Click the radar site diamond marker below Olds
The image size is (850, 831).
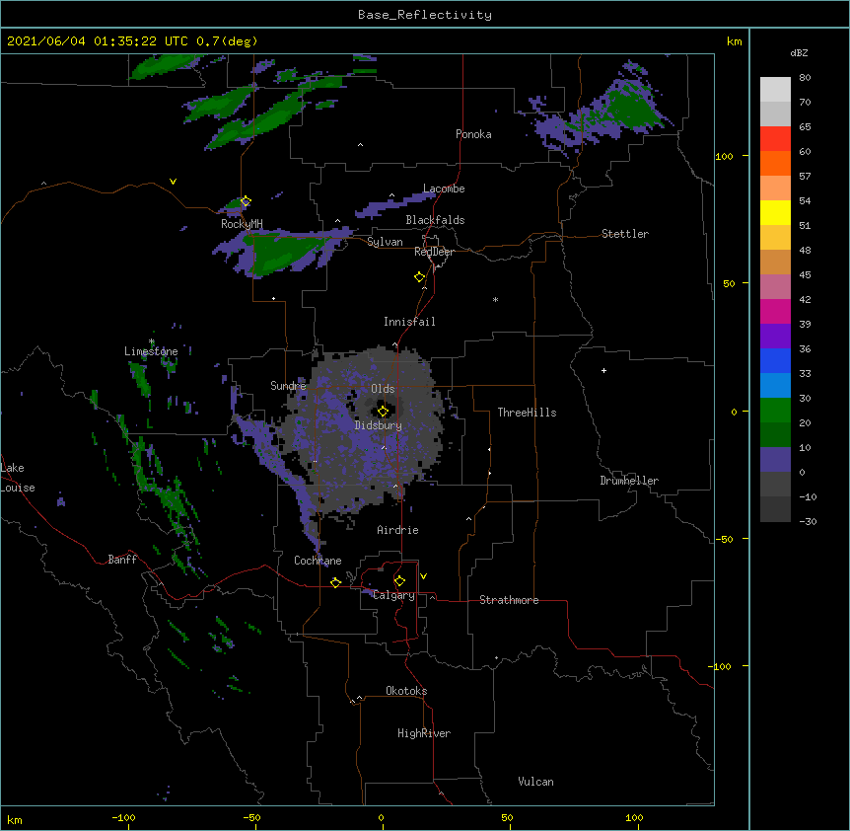pyautogui.click(x=383, y=411)
